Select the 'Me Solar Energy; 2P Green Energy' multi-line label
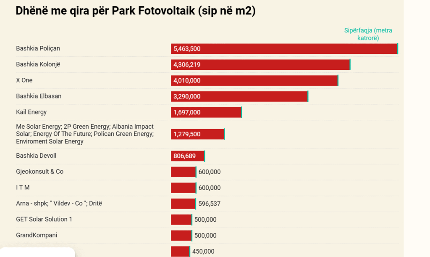The height and width of the screenshot is (257, 430). 85,134
